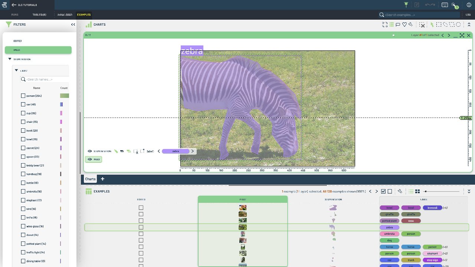Viewport: 475px width, 267px height.
Task: Collapse the Examples panel with double chevron
Action: 469,191
